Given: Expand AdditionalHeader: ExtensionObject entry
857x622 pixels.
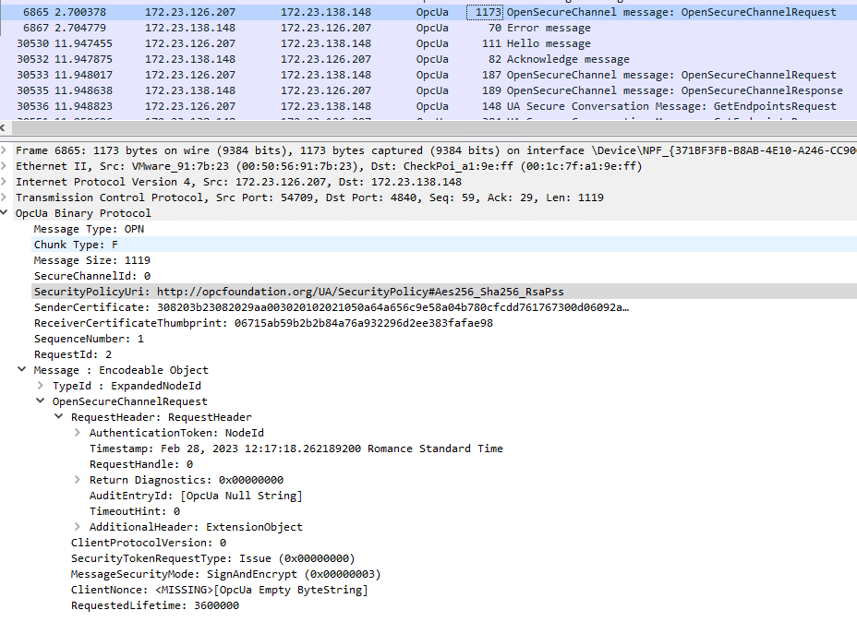Looking at the screenshot, I should 78,527.
